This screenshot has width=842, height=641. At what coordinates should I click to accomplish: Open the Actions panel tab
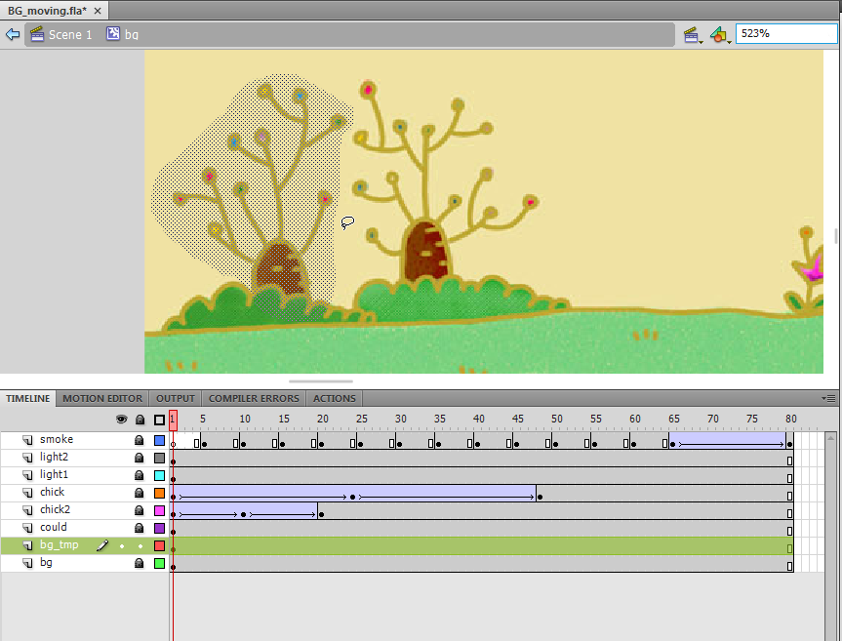tap(334, 398)
